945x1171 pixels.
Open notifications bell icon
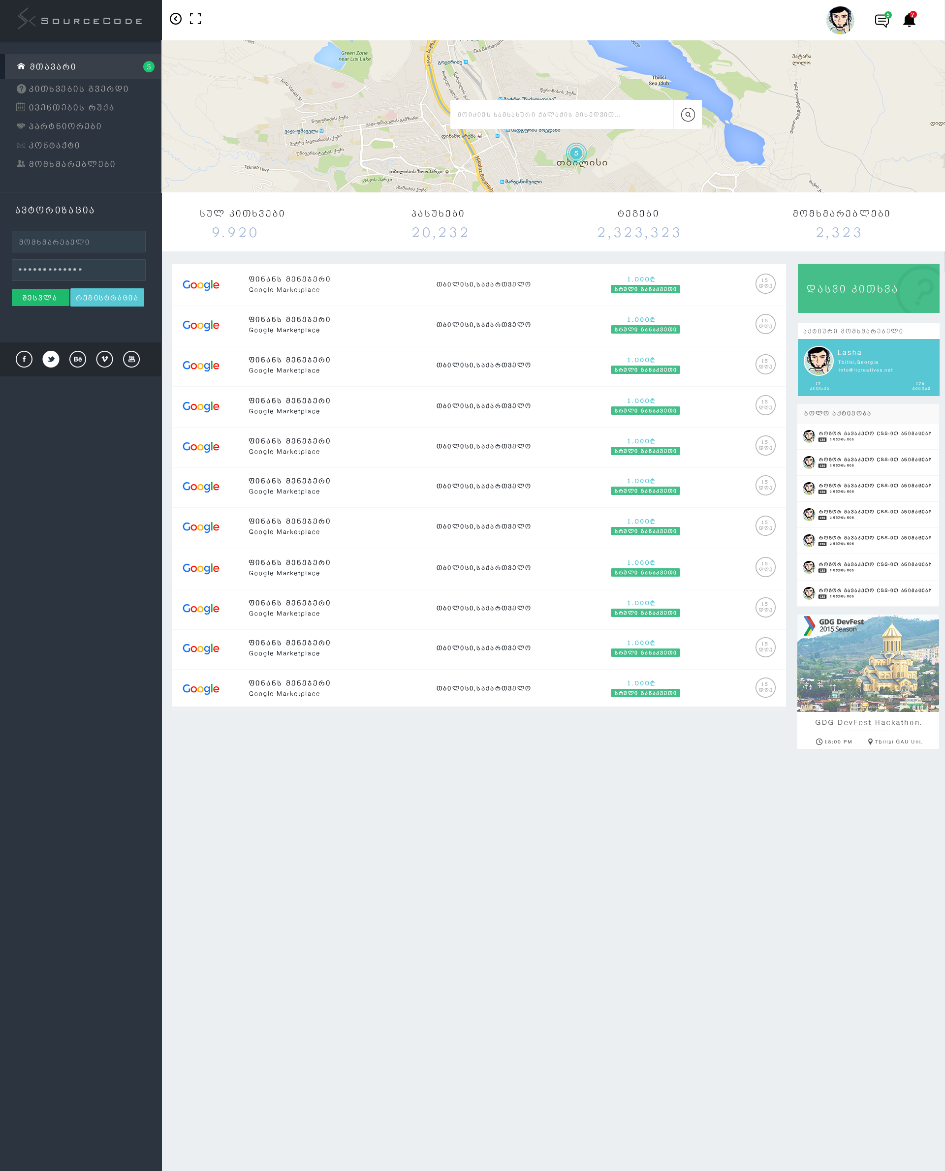click(x=909, y=21)
